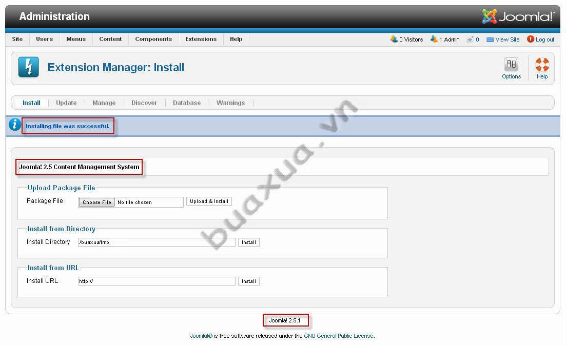Click the 'Install from URL' legend
The height and width of the screenshot is (346, 566).
[53, 268]
